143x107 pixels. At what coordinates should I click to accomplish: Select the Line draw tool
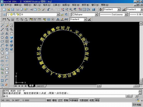tap(2, 26)
